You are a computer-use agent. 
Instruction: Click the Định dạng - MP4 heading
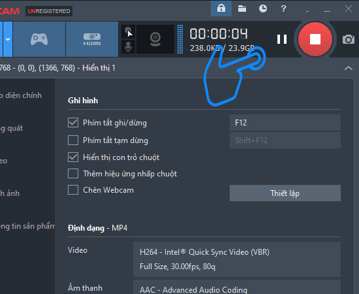pos(97,228)
